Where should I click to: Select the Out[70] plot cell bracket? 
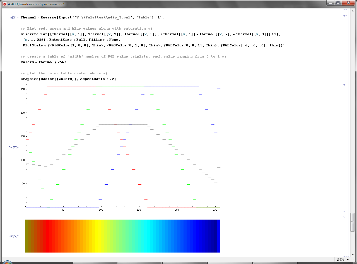pos(344,147)
